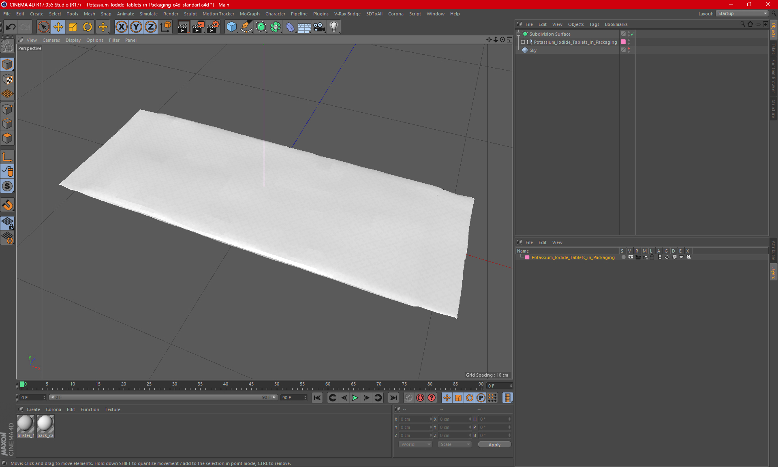Go to end of animation

tap(393, 398)
